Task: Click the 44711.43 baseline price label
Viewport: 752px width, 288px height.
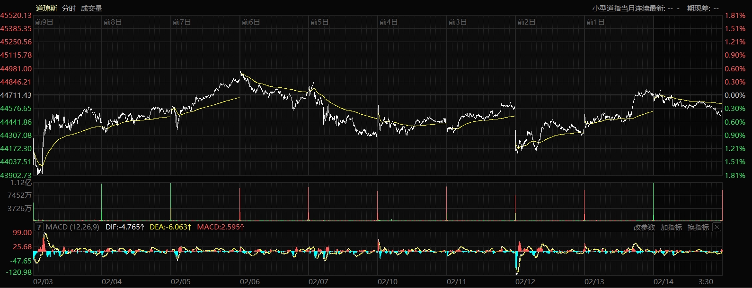Action: [16, 95]
